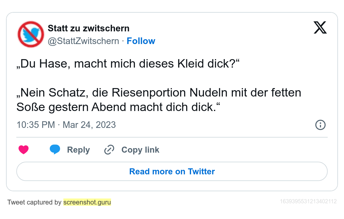Image resolution: width=344 pixels, height=219 pixels.
Task: Click the blue reply speech bubble icon
Action: pyautogui.click(x=55, y=149)
